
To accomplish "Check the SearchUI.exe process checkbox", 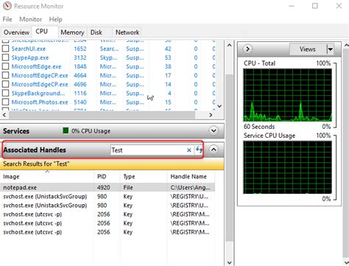I will (5, 49).
